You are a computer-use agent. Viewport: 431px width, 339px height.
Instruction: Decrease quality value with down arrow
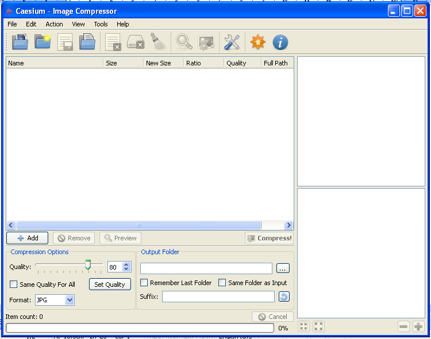point(126,269)
